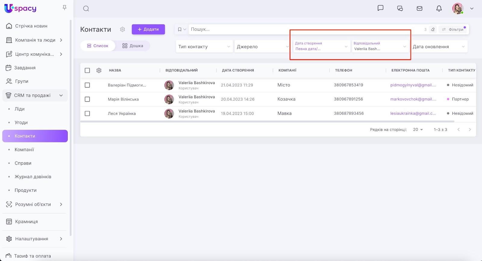Click the search magnifier icon in top bar
The height and width of the screenshot is (261, 482).
coord(86,8)
